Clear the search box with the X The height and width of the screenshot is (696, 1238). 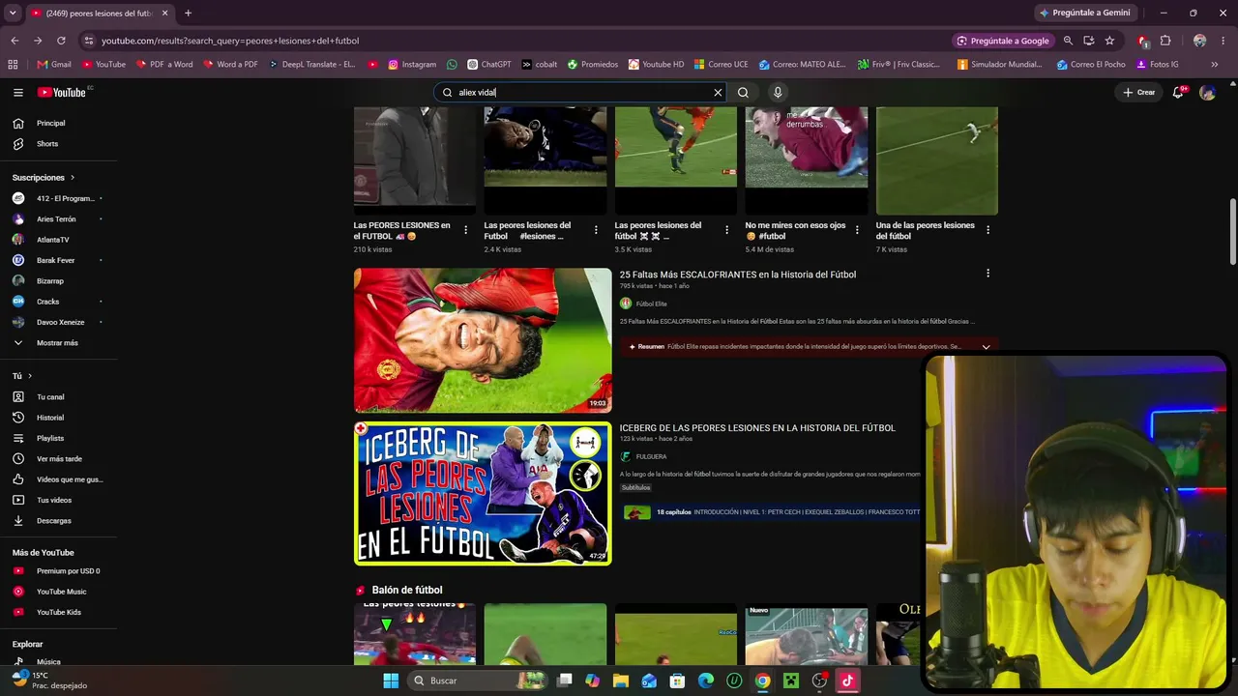point(718,93)
